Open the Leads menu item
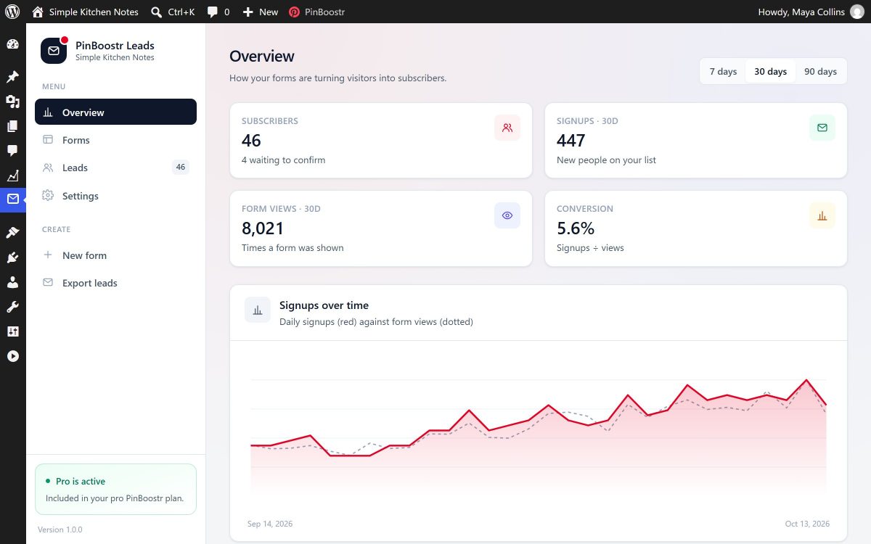 (115, 168)
